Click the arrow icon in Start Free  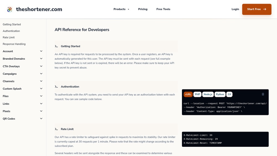(x=265, y=9)
